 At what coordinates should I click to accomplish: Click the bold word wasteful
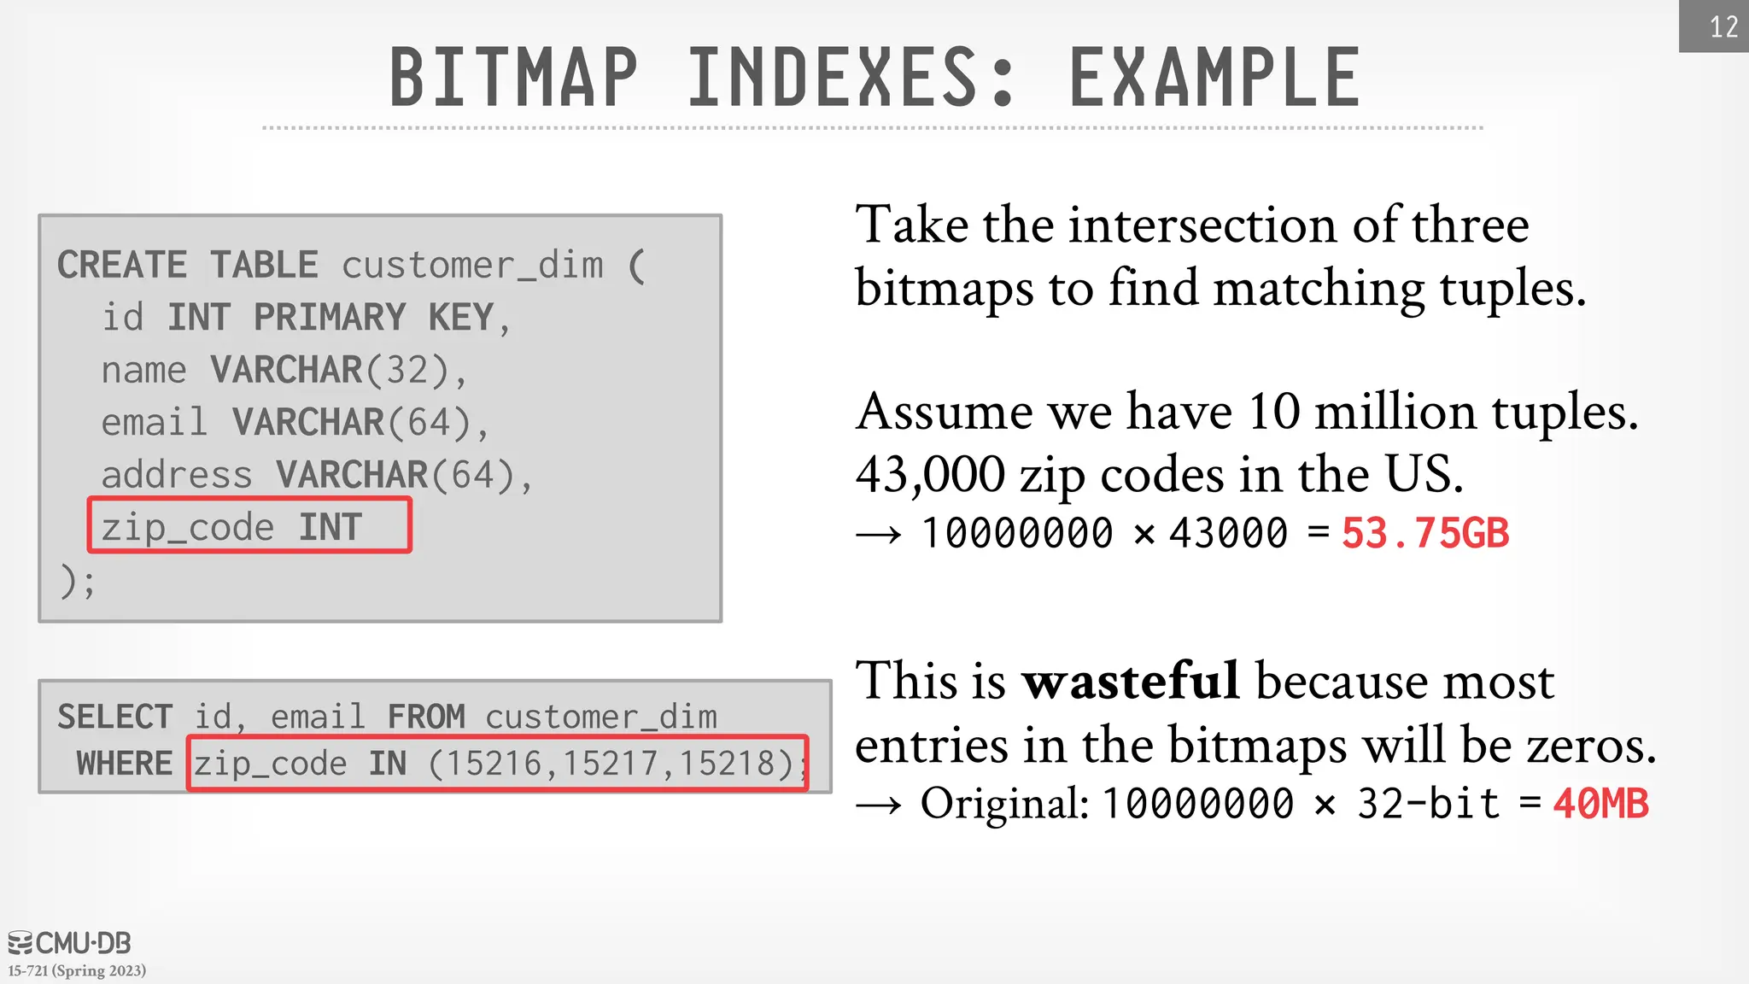[x=1131, y=682]
